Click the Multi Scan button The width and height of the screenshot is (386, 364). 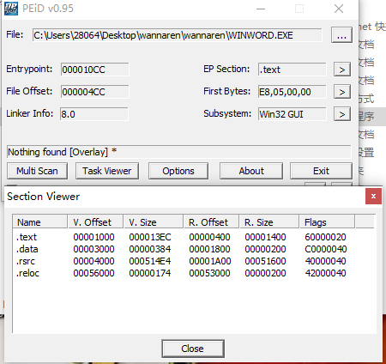37,171
